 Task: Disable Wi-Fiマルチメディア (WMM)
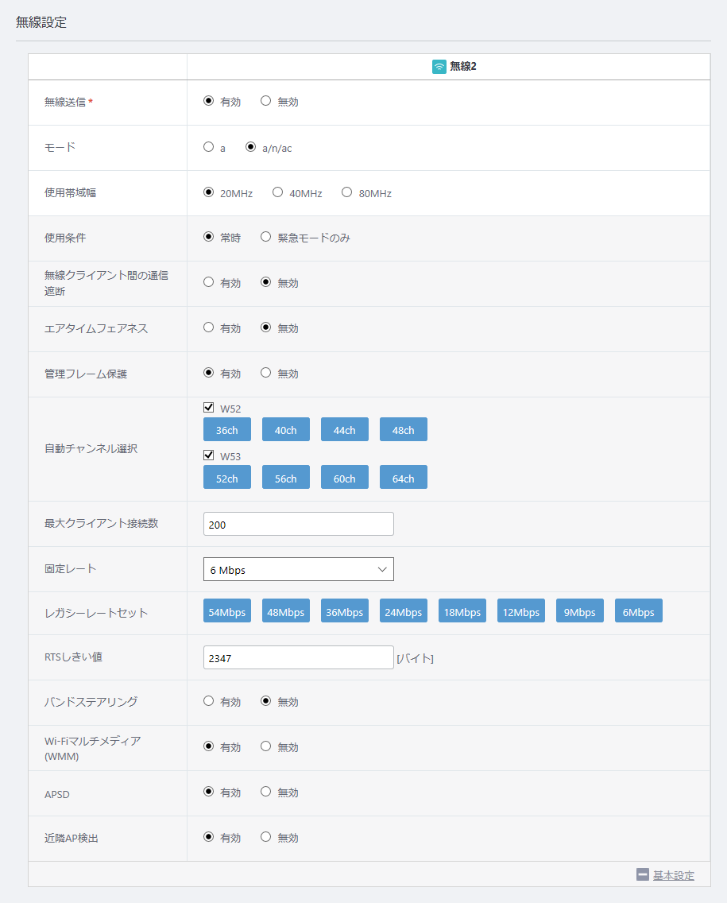pyautogui.click(x=265, y=746)
